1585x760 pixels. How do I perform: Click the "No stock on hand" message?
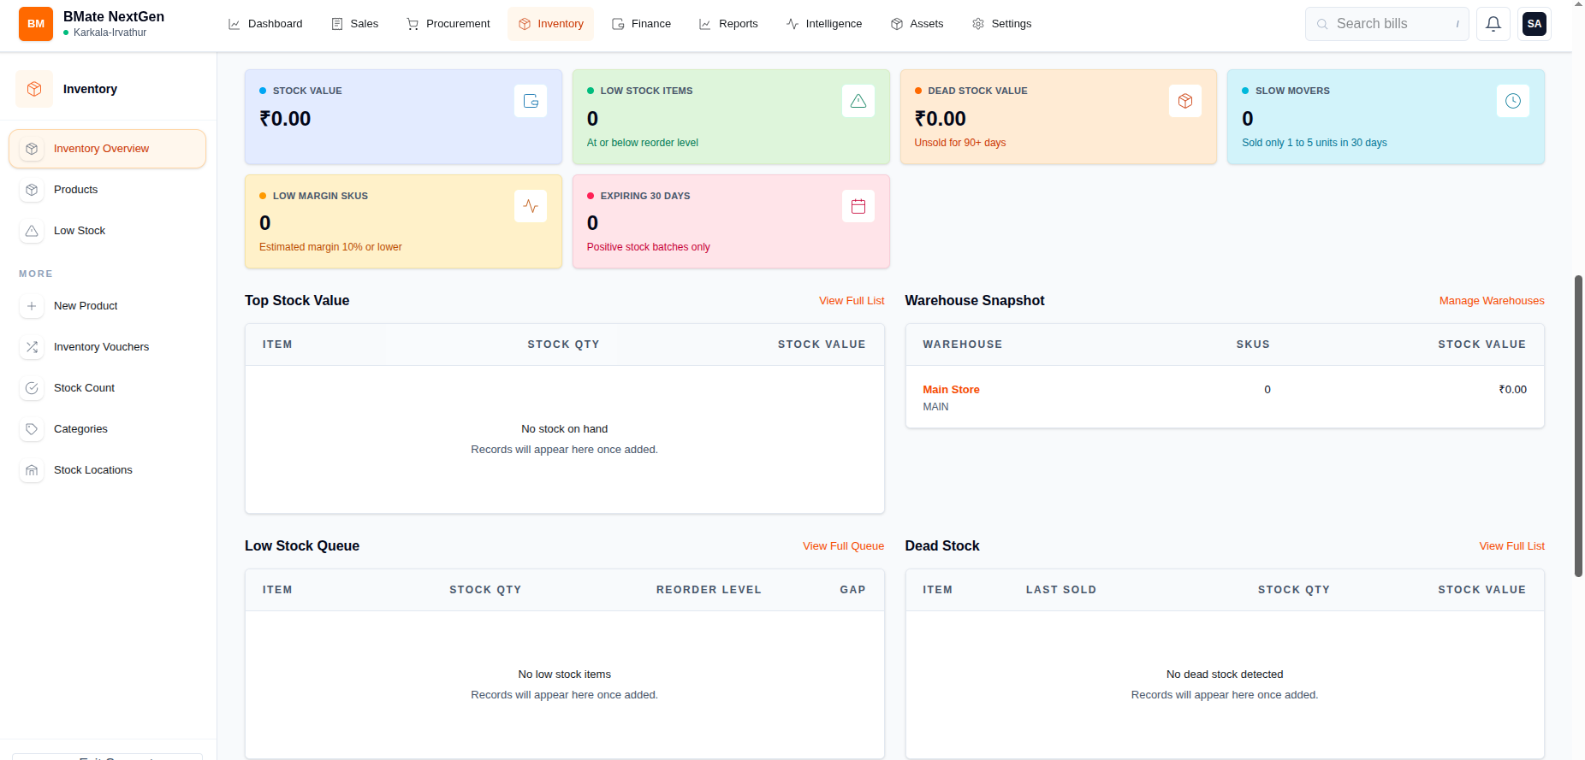[x=565, y=429]
